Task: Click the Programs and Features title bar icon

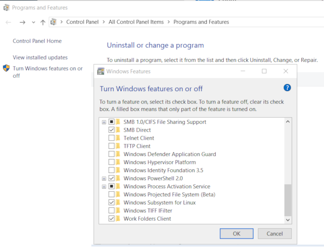Action: pyautogui.click(x=6, y=8)
